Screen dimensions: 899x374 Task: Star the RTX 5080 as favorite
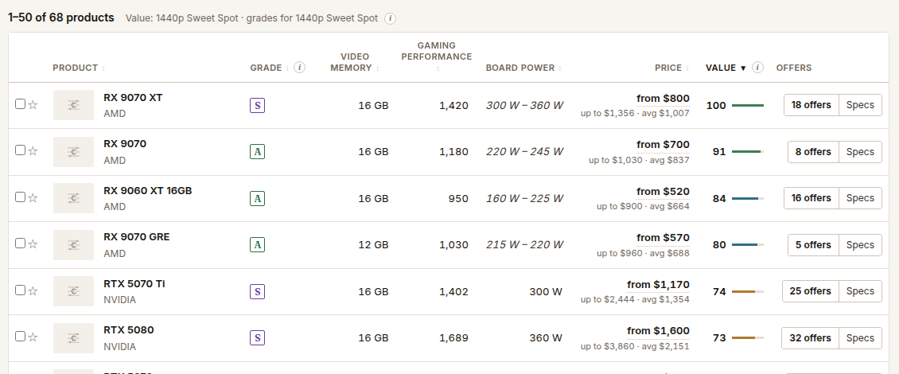coord(33,337)
